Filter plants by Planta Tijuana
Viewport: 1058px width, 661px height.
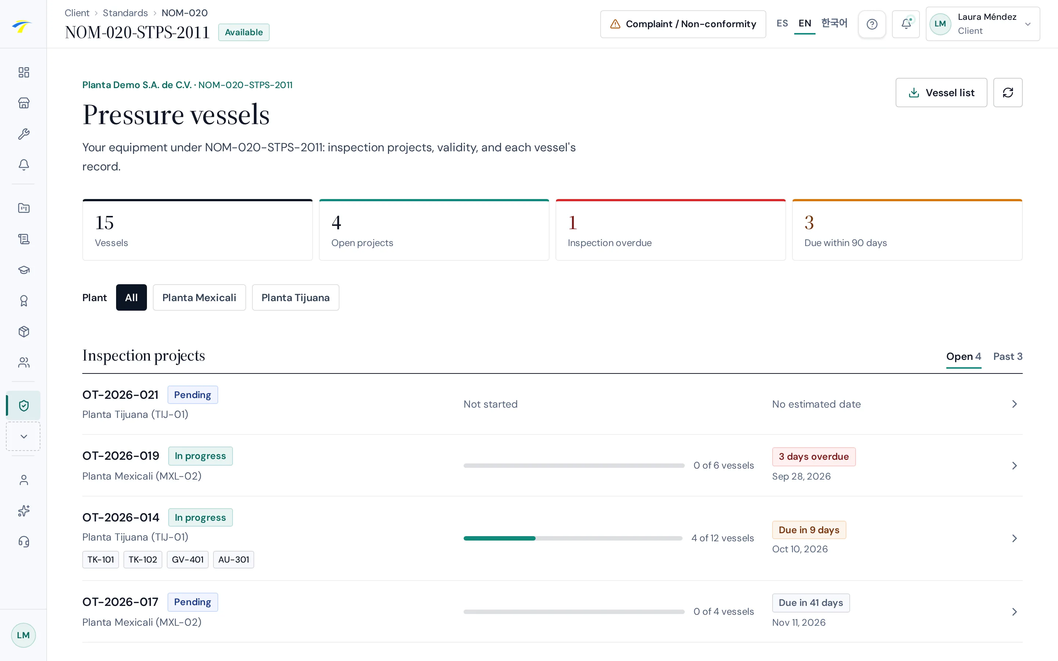295,298
